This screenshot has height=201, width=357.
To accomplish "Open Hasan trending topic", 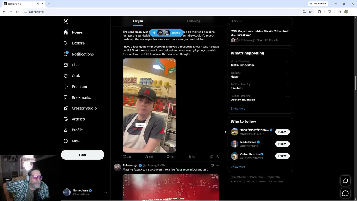I will click(x=235, y=76).
